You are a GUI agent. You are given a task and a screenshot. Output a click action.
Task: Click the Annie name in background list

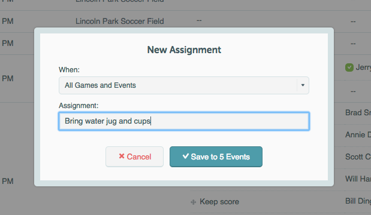358,135
